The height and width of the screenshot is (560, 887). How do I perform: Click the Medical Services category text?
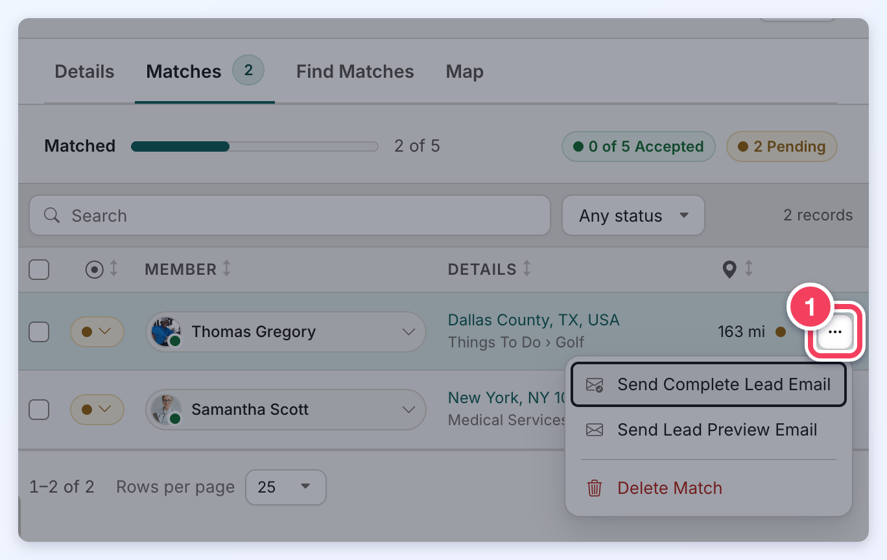tap(508, 420)
